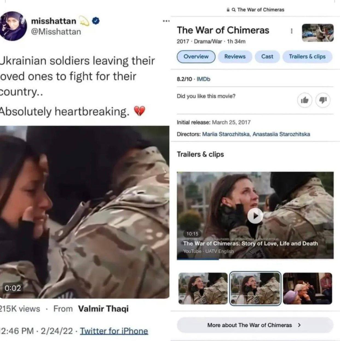340x341 pixels.
Task: Click the movie poster thumbnail at top right
Action: click(x=318, y=33)
